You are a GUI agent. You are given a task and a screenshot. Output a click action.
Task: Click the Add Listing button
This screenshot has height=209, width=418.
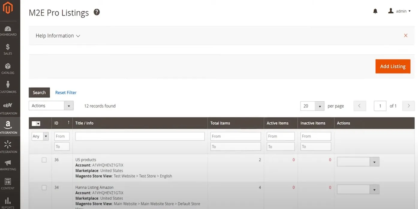(393, 66)
